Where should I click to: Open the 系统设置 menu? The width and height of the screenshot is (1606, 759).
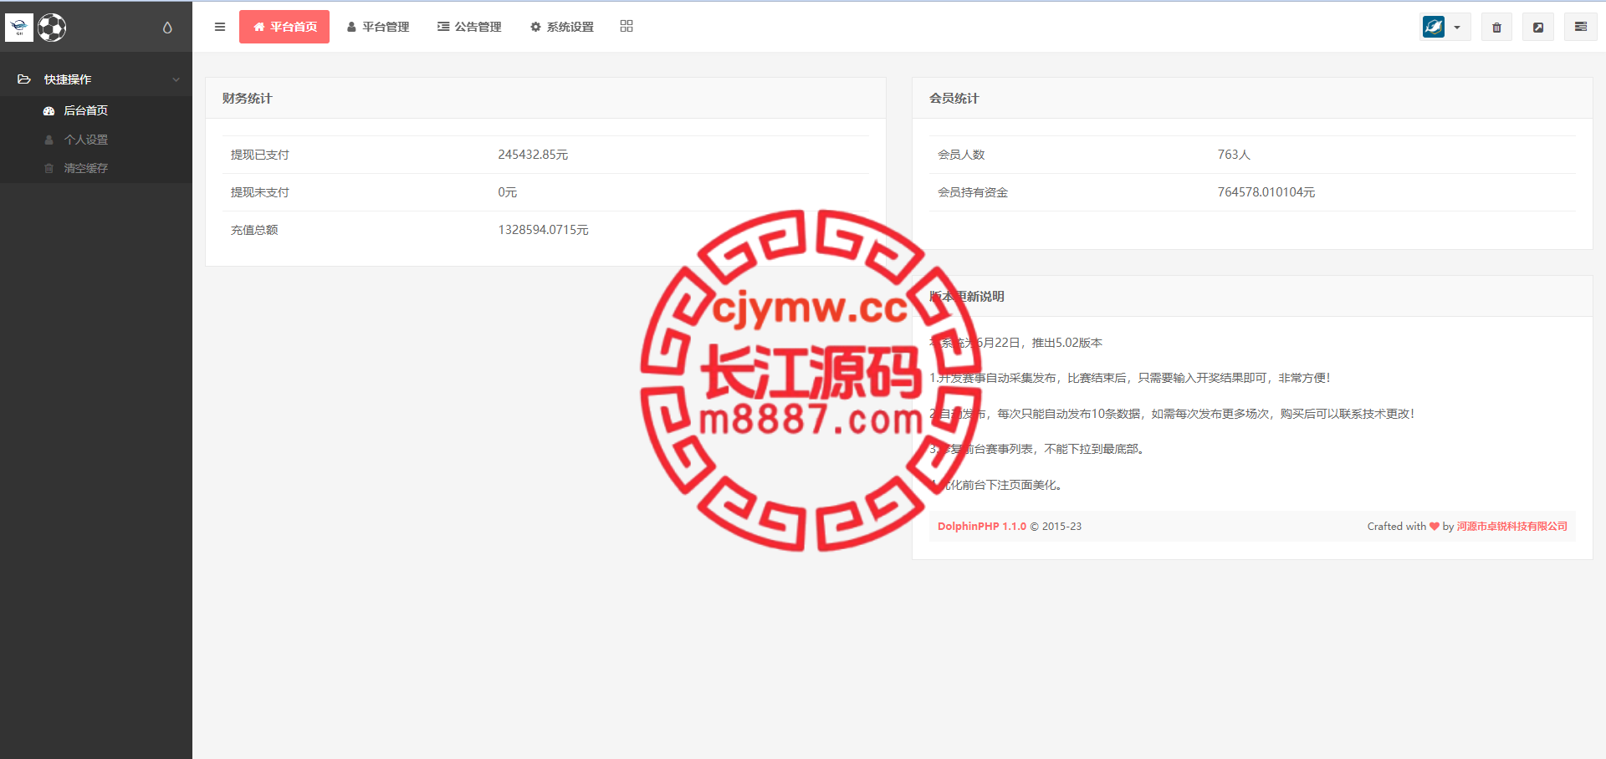(x=562, y=27)
